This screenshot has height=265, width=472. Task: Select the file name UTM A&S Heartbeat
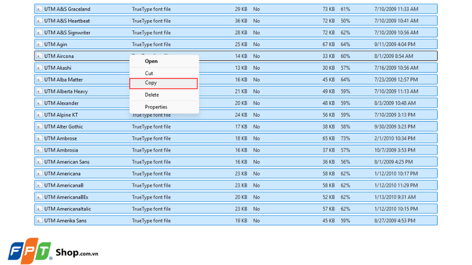coord(67,21)
